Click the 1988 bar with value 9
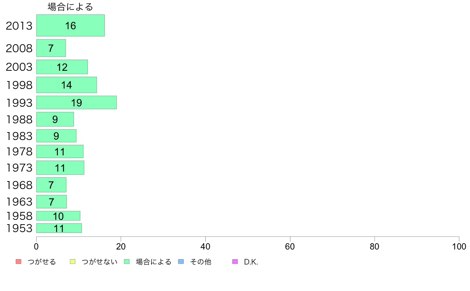The width and height of the screenshot is (470, 291). (55, 119)
